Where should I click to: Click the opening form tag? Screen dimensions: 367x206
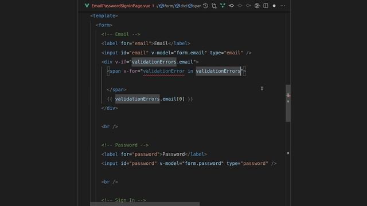click(x=104, y=25)
